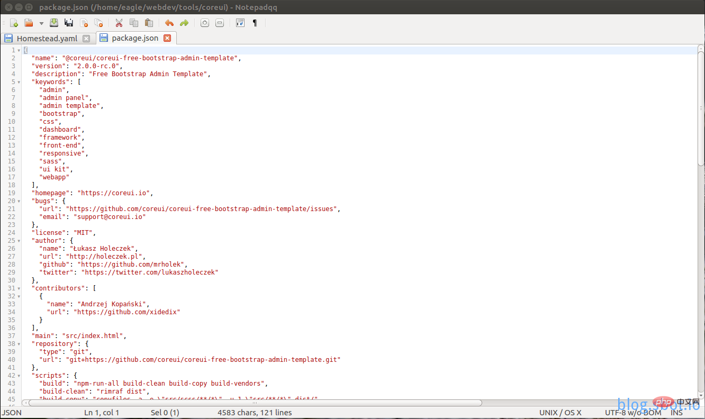Redo the last undone edit
705x419 pixels.
coord(184,23)
